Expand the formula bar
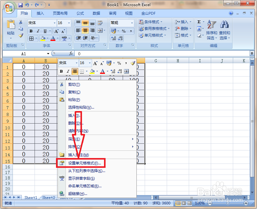Screen dimensions: 257x209 coord(252,53)
